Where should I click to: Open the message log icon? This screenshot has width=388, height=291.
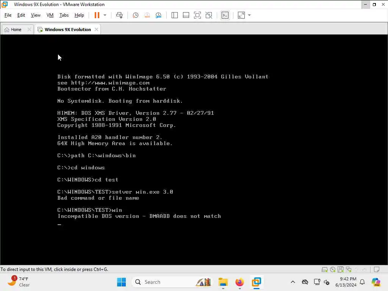click(377, 269)
